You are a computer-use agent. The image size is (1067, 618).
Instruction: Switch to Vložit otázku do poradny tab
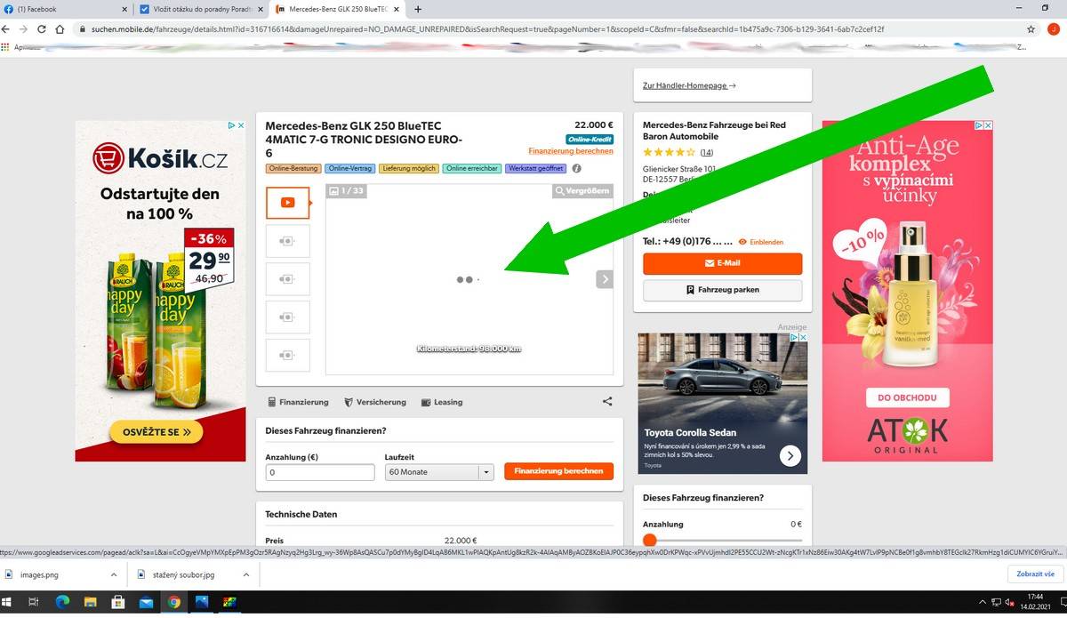click(x=200, y=9)
